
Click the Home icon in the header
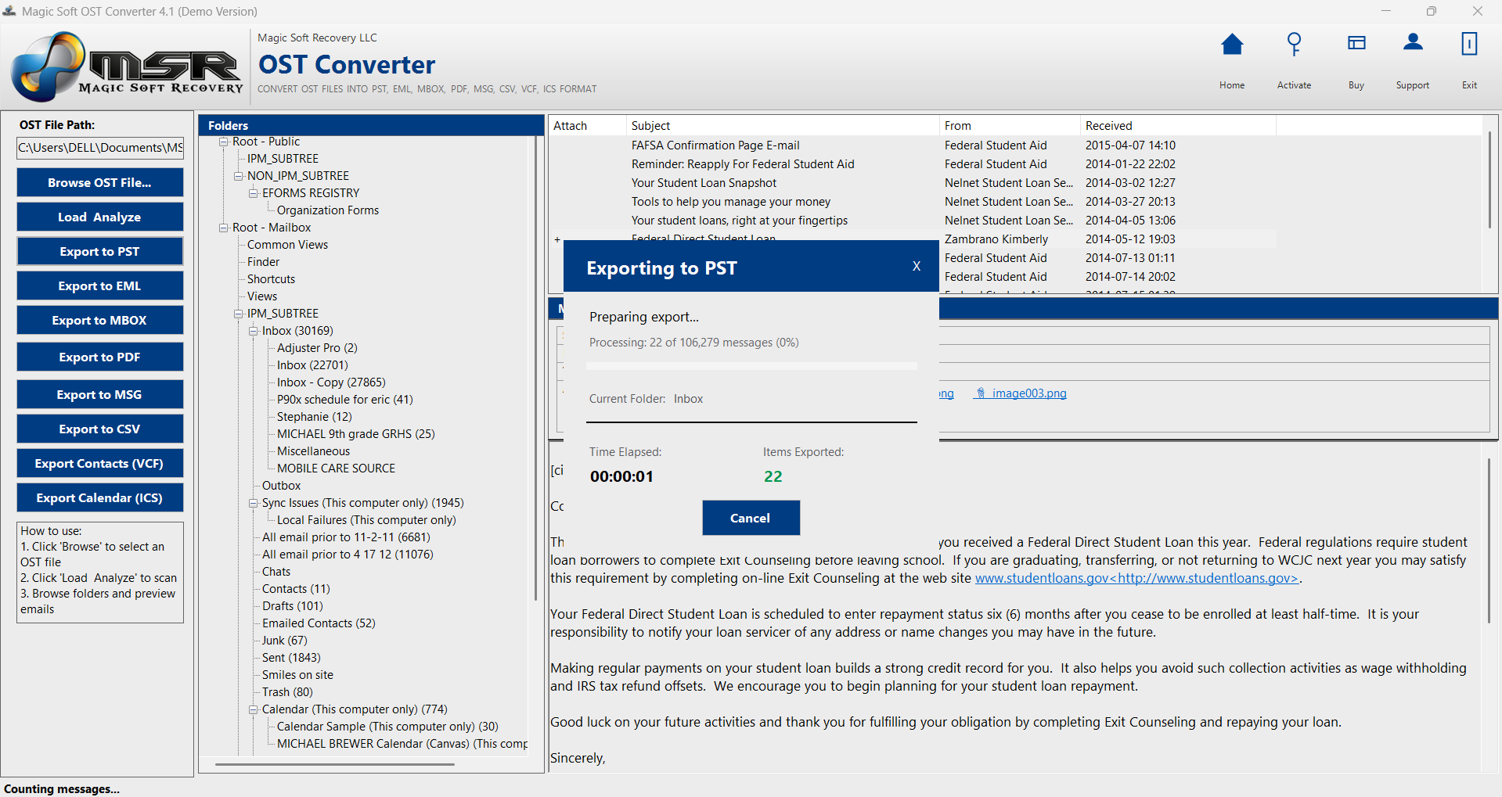click(x=1232, y=45)
